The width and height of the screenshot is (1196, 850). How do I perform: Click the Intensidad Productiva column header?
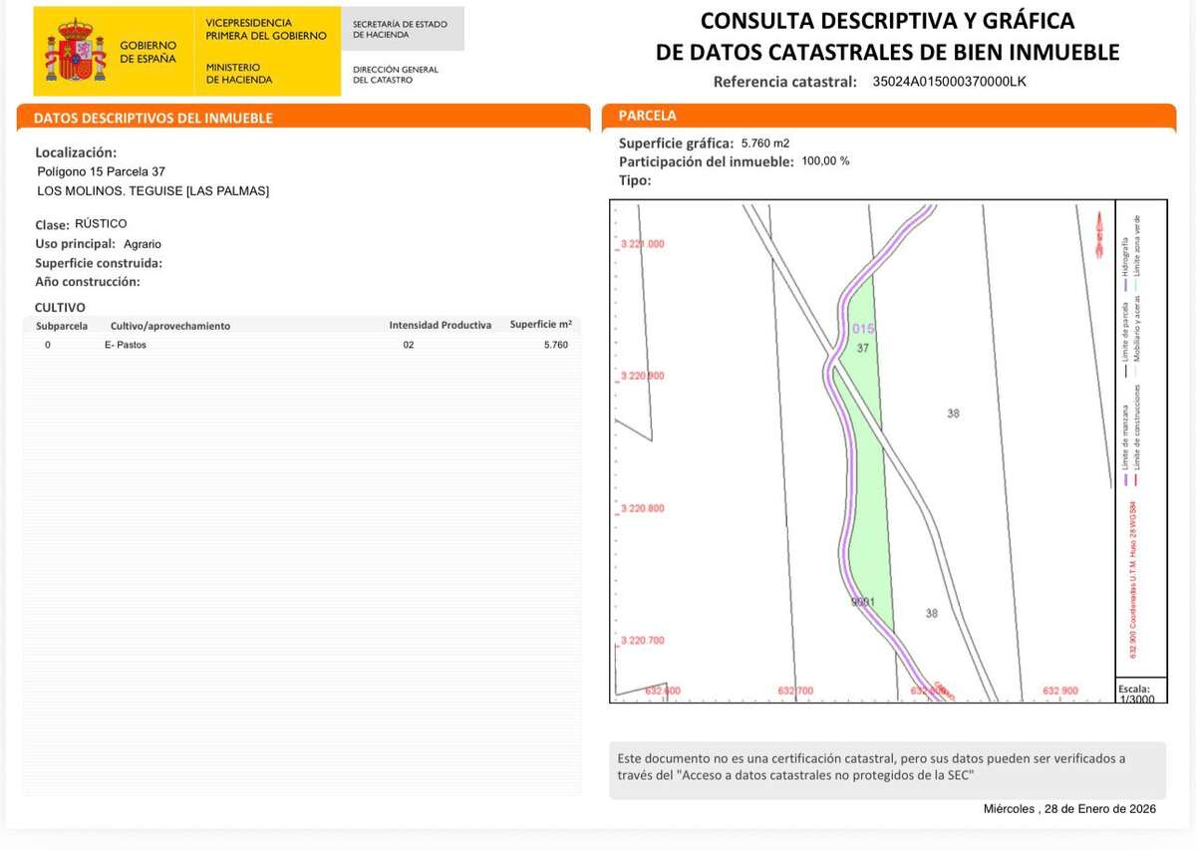pyautogui.click(x=440, y=325)
